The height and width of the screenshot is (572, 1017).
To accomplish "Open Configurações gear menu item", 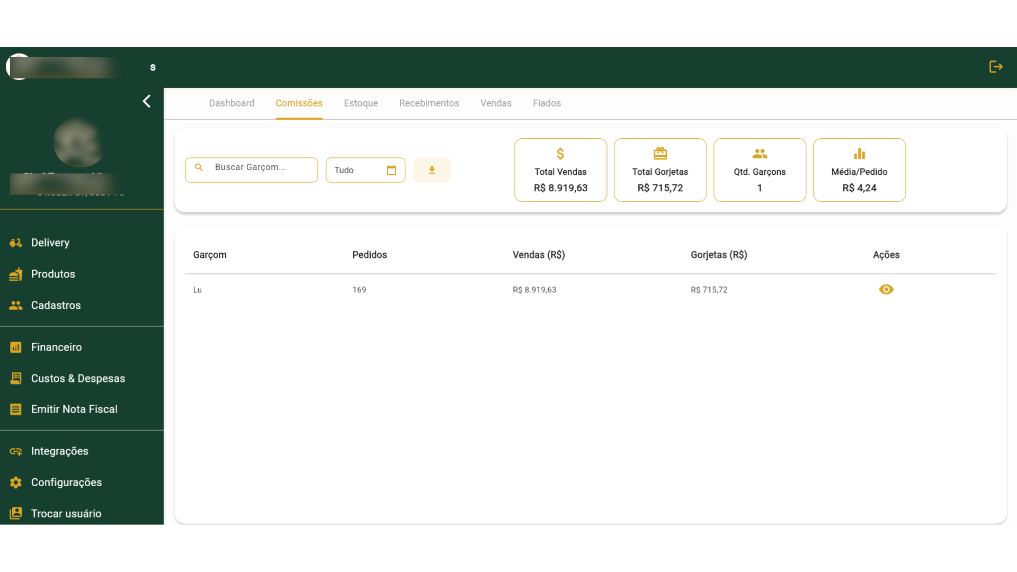I will pyautogui.click(x=66, y=482).
